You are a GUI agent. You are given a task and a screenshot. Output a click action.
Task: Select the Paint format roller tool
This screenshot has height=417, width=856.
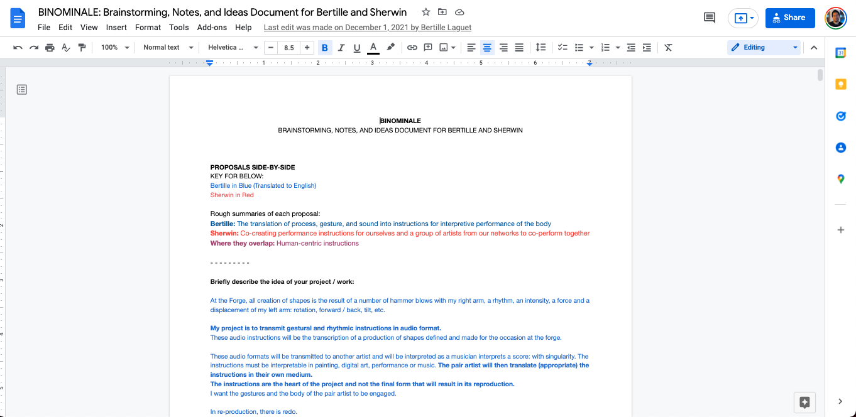(82, 48)
